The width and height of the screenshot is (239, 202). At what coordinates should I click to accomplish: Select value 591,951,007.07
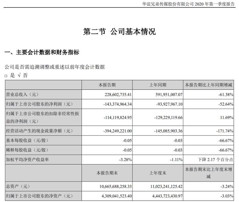coord(169,95)
